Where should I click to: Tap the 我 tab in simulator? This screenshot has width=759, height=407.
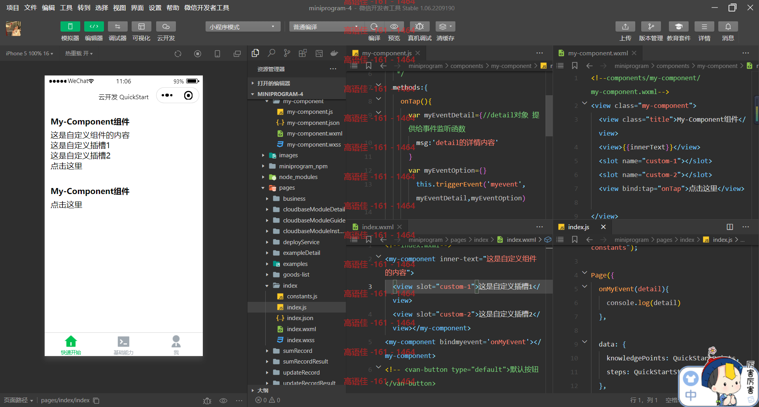(176, 345)
